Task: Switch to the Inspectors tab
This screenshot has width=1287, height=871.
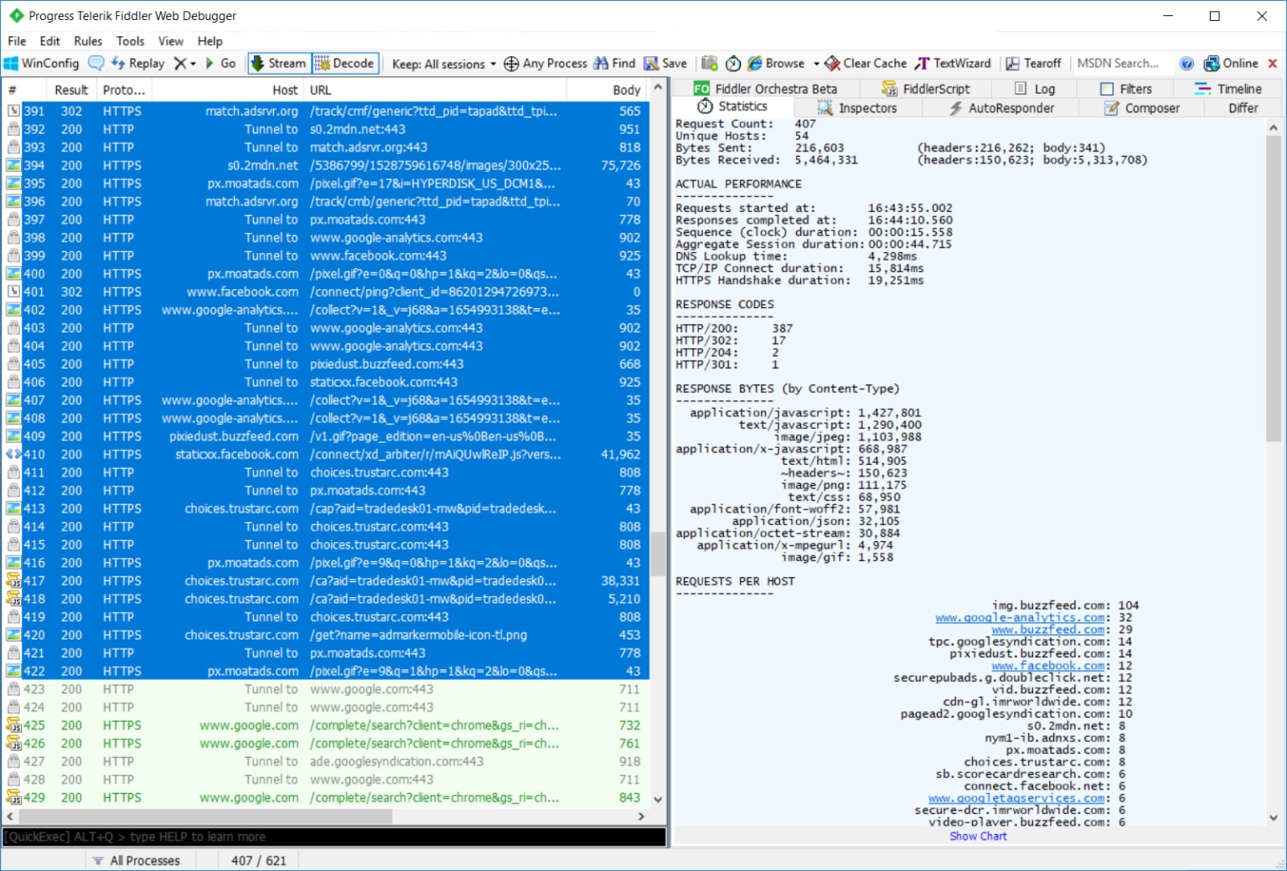Action: (x=856, y=108)
